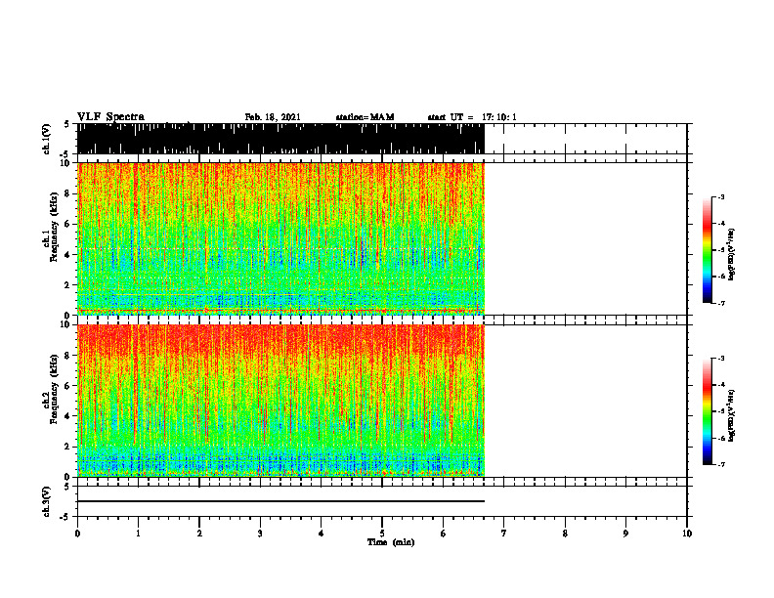Click the '2' tick on the time axis
Image resolution: width=774 pixels, height=598 pixels.
point(199,534)
